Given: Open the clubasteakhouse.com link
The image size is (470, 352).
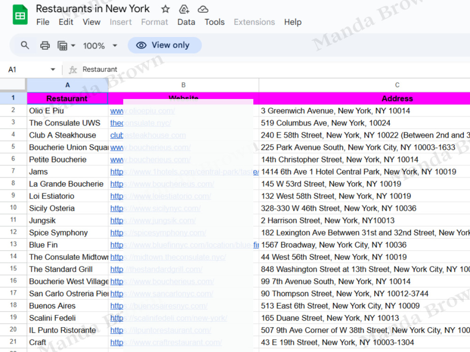Looking at the screenshot, I should click(x=148, y=135).
